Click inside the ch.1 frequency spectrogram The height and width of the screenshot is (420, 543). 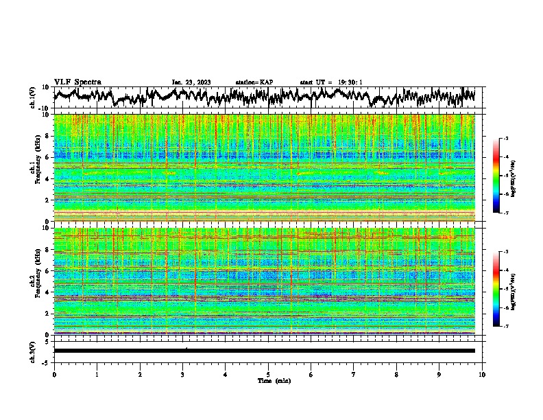pos(265,167)
